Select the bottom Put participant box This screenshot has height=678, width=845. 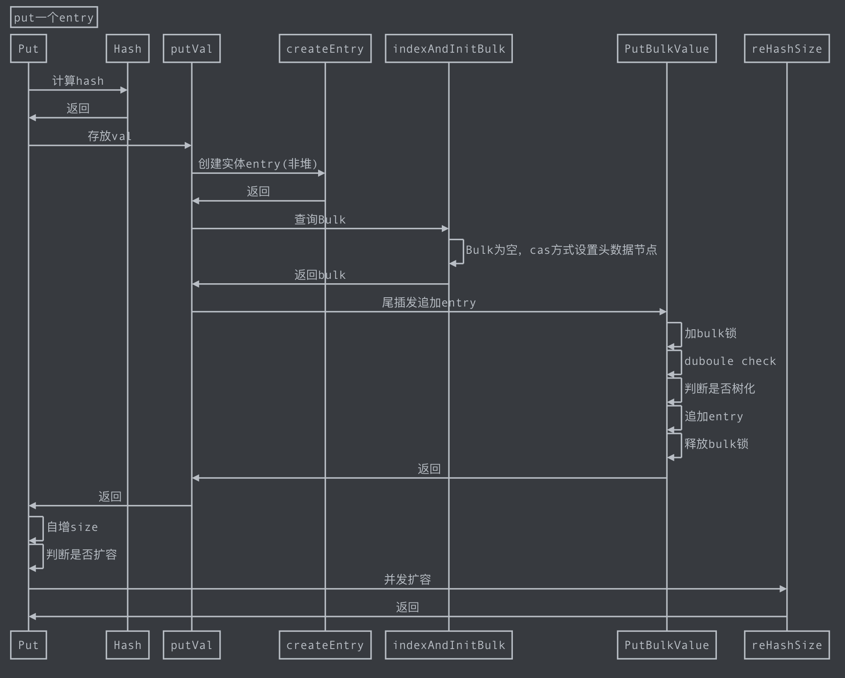[x=29, y=645]
